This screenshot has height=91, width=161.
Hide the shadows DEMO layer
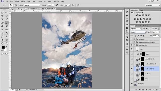pos(132,69)
